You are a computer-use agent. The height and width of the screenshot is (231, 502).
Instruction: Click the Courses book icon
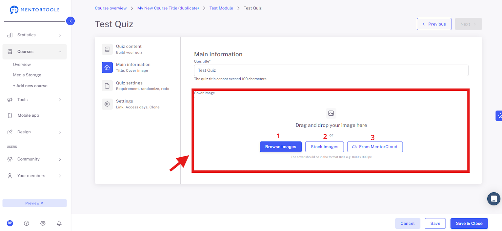tap(10, 52)
